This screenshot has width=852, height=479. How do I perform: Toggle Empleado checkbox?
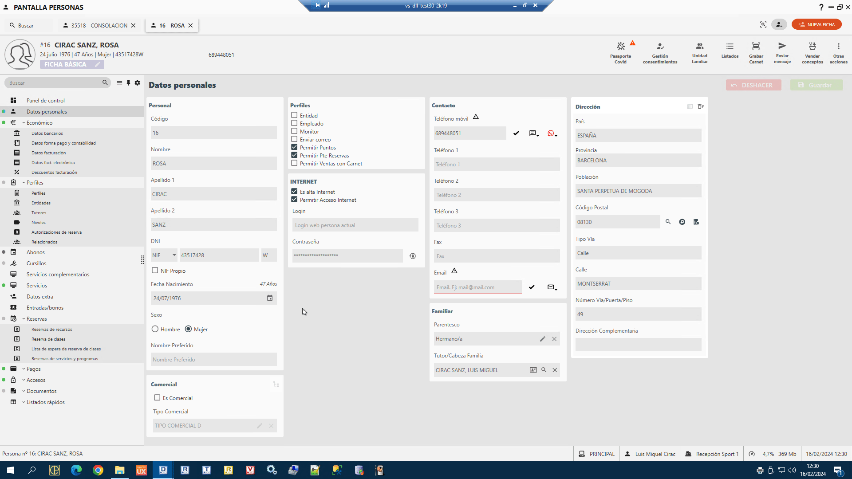tap(294, 123)
